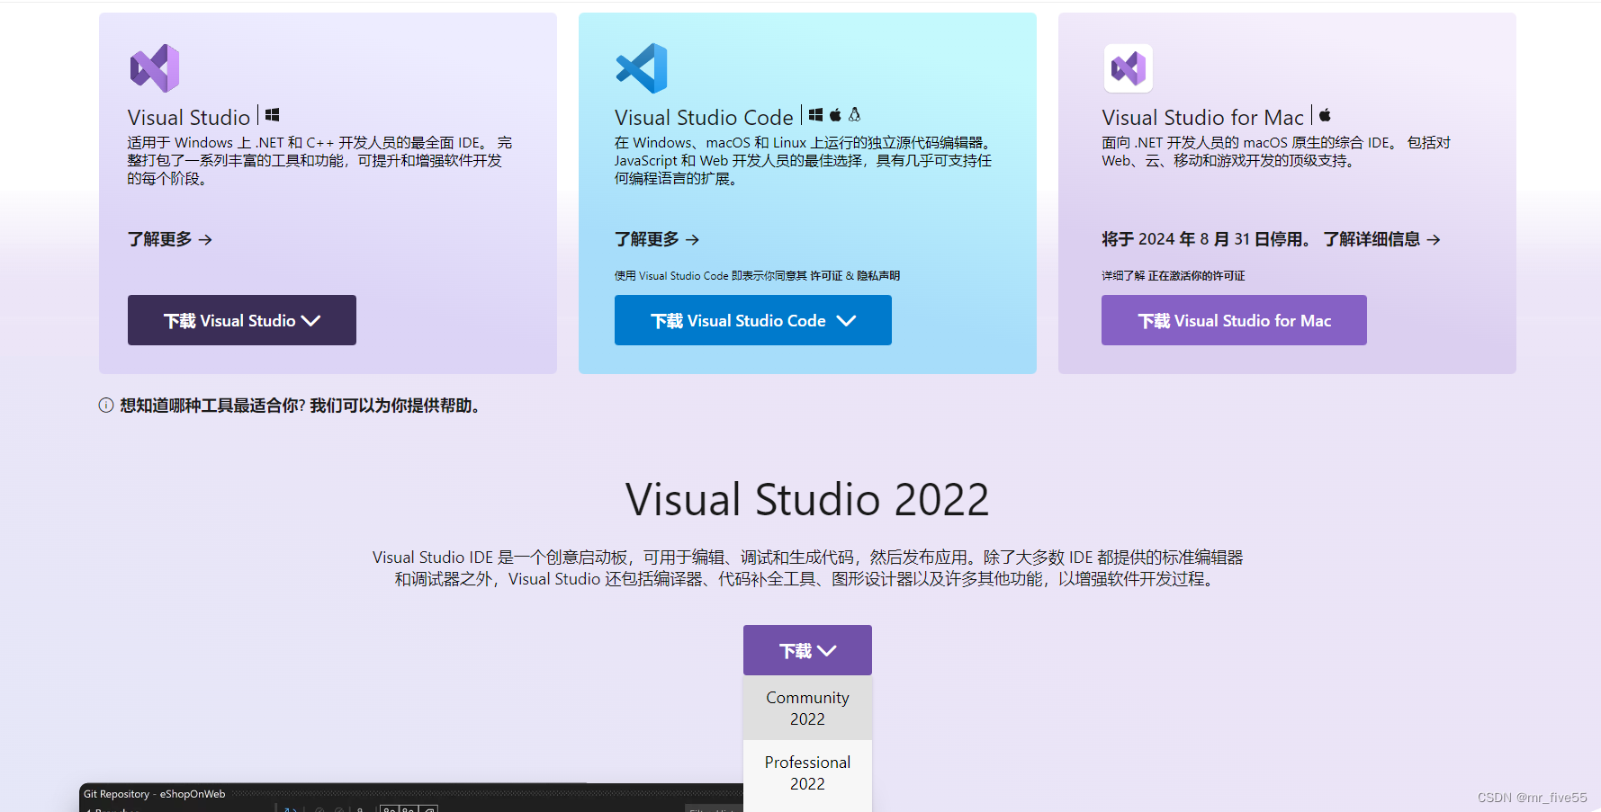Click the VS Code description starting 在 Windows
Image resolution: width=1601 pixels, height=812 pixels.
tap(804, 161)
